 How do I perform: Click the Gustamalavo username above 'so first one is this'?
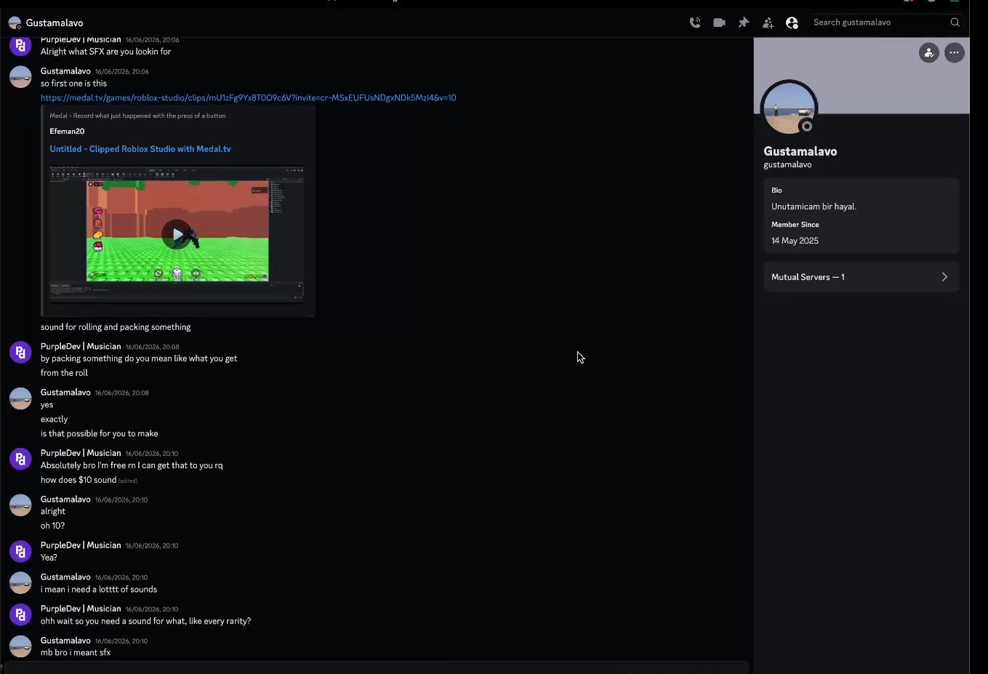(65, 71)
